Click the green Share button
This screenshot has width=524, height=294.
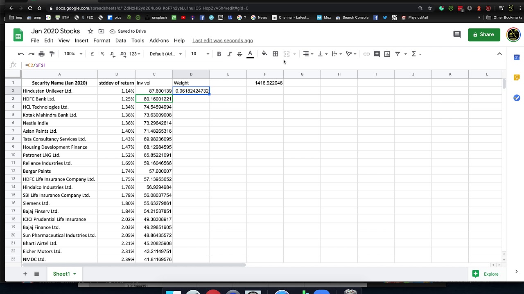484,35
